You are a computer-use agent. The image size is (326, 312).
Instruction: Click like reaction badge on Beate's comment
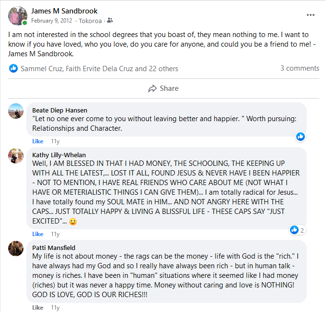coord(301,137)
